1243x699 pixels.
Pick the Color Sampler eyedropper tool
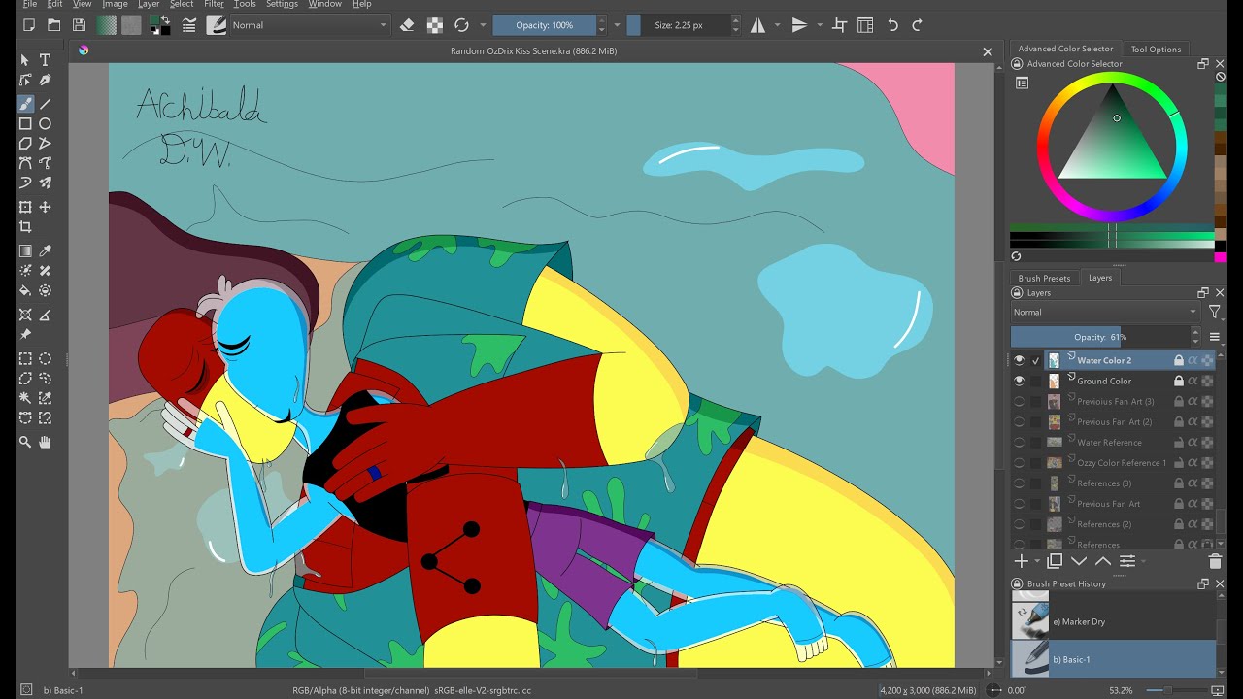click(45, 250)
